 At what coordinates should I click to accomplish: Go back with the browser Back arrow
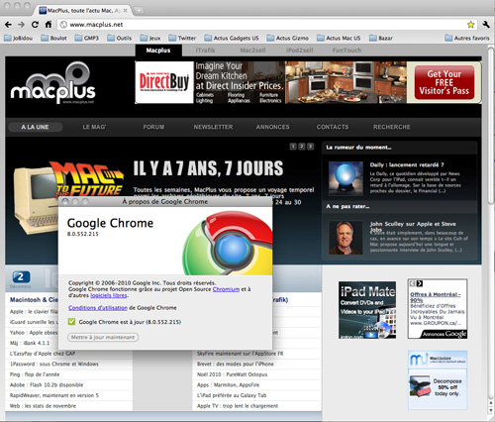pyautogui.click(x=8, y=25)
